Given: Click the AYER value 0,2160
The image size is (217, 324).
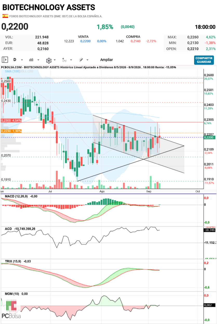Looking at the screenshot, I should (x=43, y=49).
